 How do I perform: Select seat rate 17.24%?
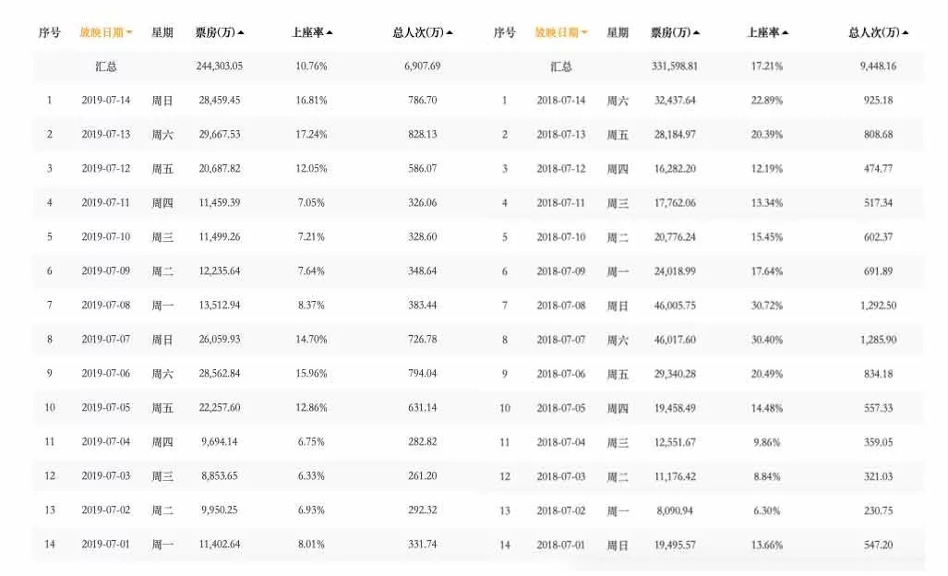(x=311, y=134)
